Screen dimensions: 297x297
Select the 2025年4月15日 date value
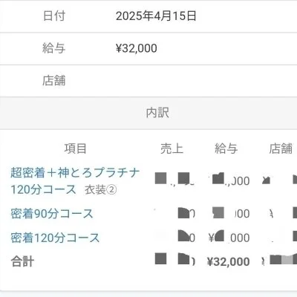[x=156, y=16]
